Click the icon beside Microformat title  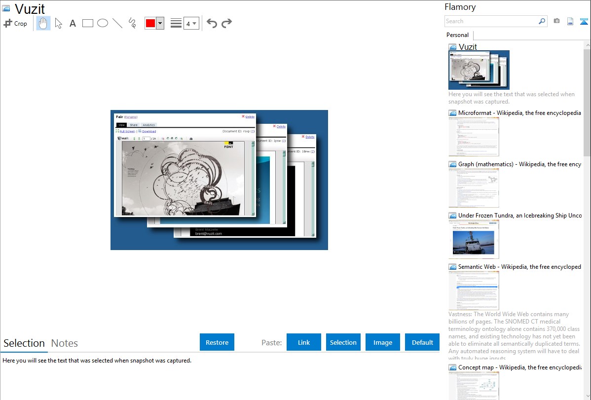tap(453, 113)
